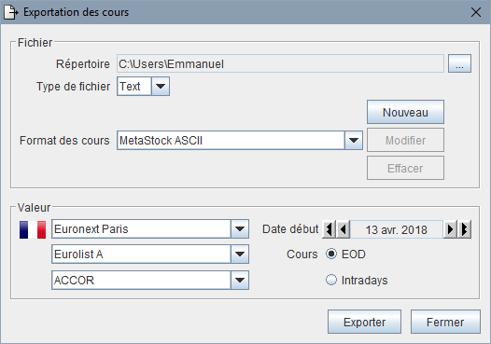This screenshot has height=344, width=491.
Task: Select the Intradays radio button
Action: 331,280
